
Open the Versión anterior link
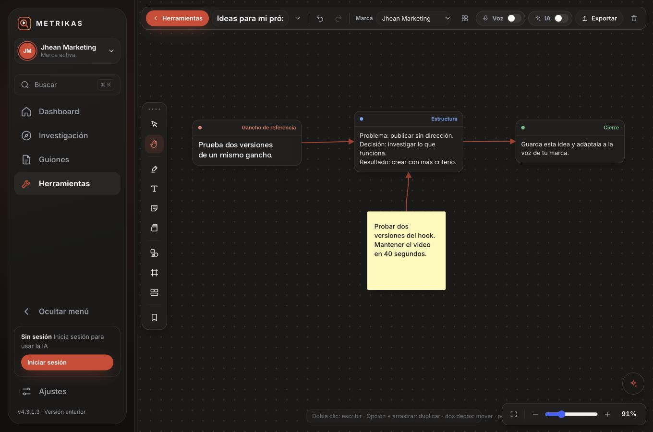pyautogui.click(x=65, y=412)
